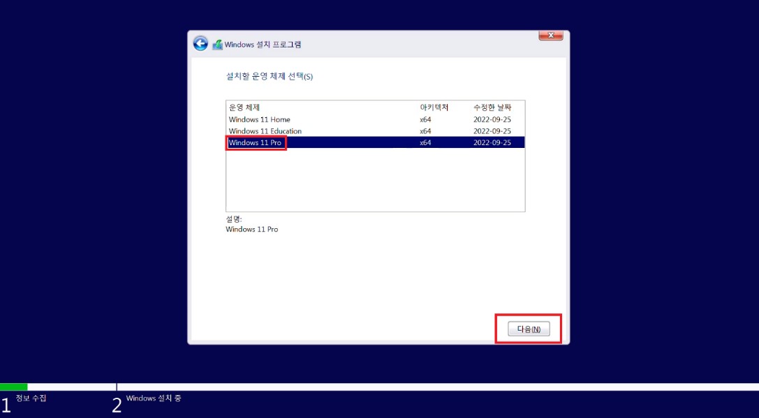Screen dimensions: 759x418
Task: Click x64 in Windows 11 Pro row
Action: click(x=425, y=143)
